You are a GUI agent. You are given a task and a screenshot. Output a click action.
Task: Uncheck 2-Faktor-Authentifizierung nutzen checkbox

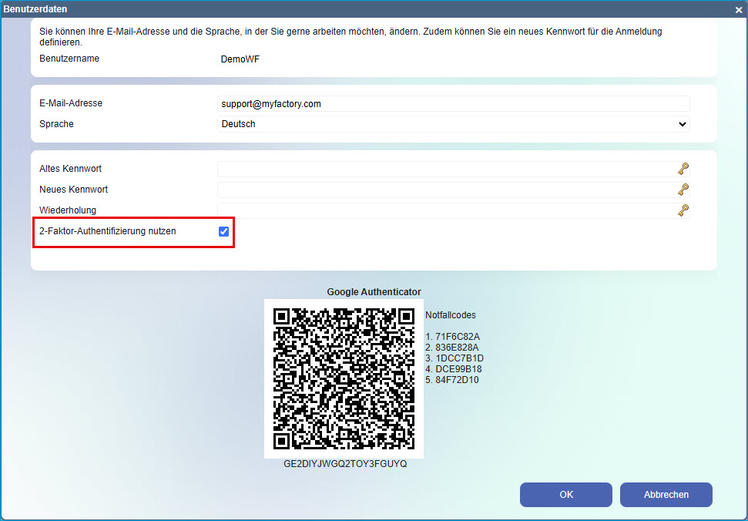223,231
